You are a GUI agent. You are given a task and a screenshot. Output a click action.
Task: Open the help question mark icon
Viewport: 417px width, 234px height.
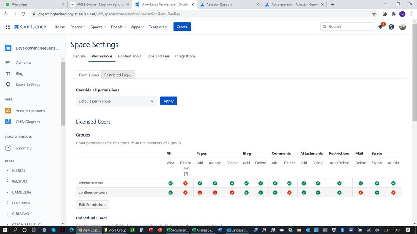coord(391,27)
